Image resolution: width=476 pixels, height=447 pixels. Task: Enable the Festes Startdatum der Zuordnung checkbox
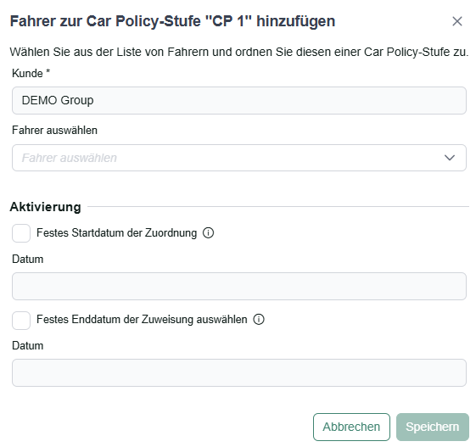[21, 233]
